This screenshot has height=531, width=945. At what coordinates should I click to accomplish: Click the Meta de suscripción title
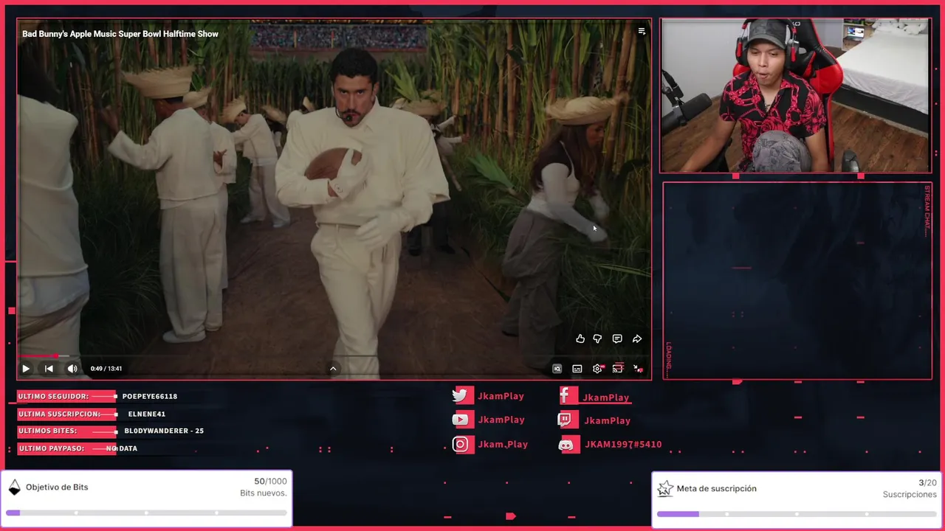coord(716,488)
